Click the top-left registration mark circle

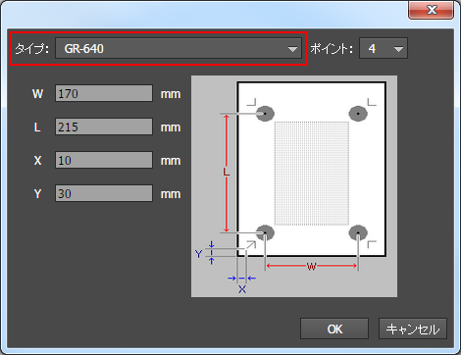pos(265,114)
